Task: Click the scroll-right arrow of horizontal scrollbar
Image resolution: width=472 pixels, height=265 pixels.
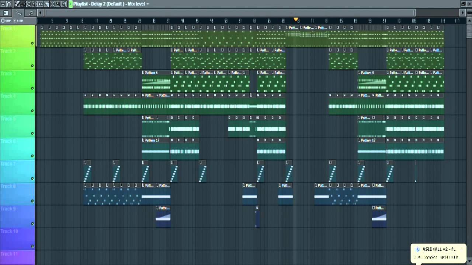Action: click(x=463, y=13)
